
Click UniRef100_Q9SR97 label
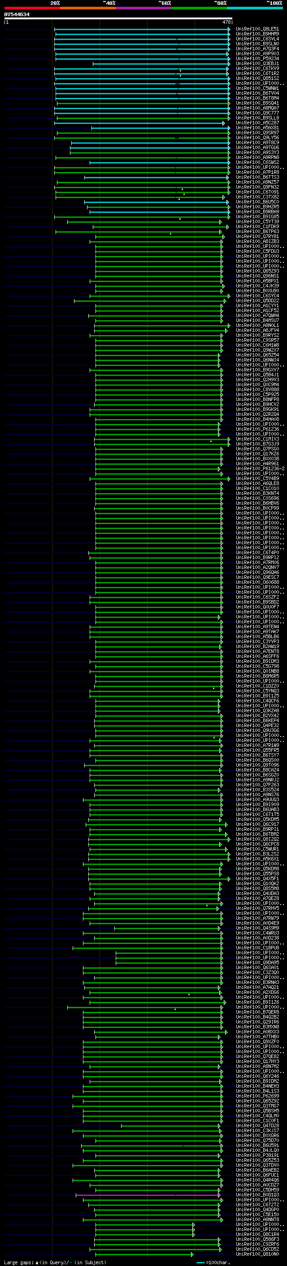[257, 133]
